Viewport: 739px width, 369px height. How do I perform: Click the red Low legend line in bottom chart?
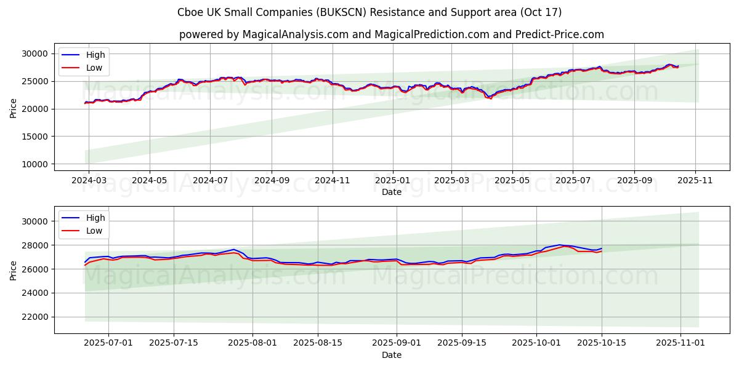71,231
